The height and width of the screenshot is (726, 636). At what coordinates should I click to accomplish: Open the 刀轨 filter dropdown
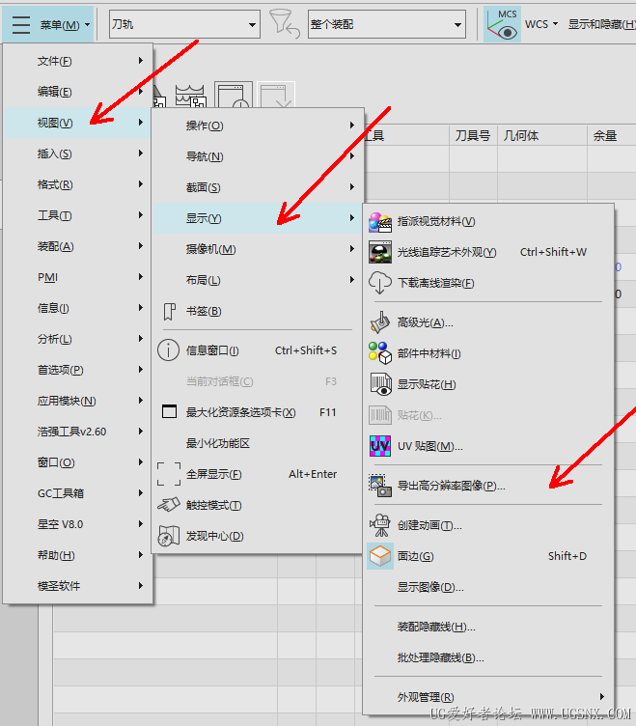tap(184, 24)
